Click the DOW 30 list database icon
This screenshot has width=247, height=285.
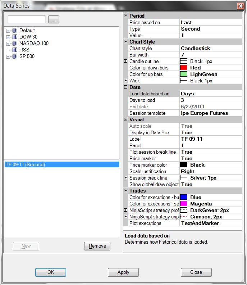point(15,37)
